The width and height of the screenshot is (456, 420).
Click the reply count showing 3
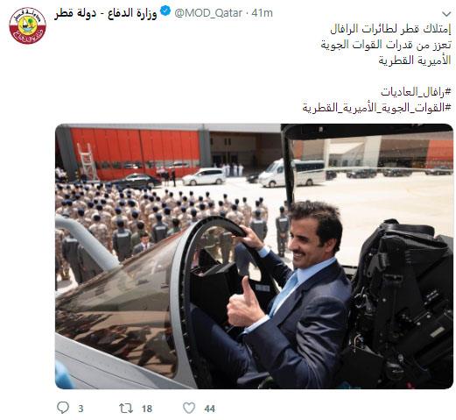tap(81, 409)
